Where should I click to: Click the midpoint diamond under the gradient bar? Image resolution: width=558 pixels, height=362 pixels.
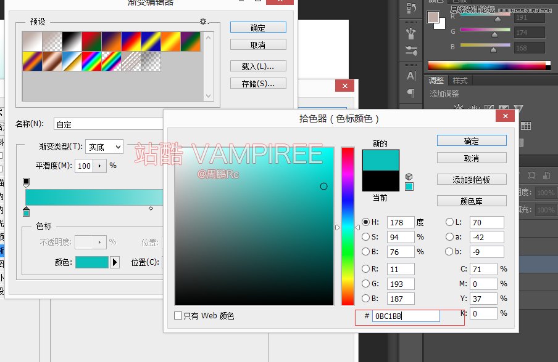tap(151, 208)
